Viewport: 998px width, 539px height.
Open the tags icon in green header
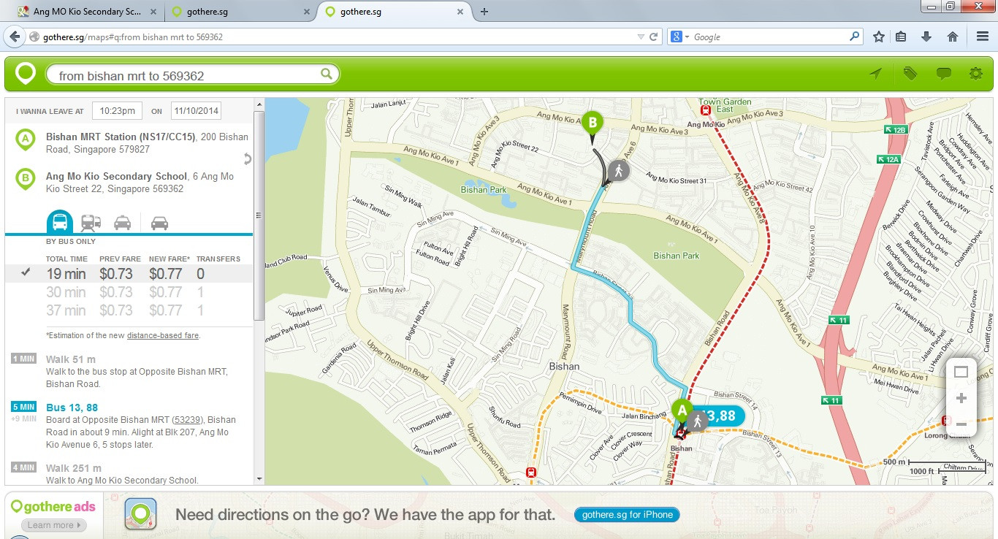[x=910, y=73]
